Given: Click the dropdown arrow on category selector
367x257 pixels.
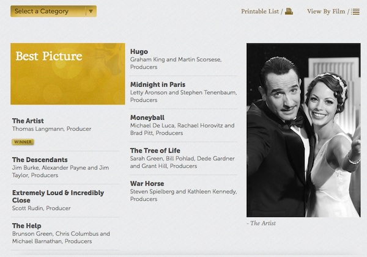Looking at the screenshot, I should pyautogui.click(x=91, y=11).
